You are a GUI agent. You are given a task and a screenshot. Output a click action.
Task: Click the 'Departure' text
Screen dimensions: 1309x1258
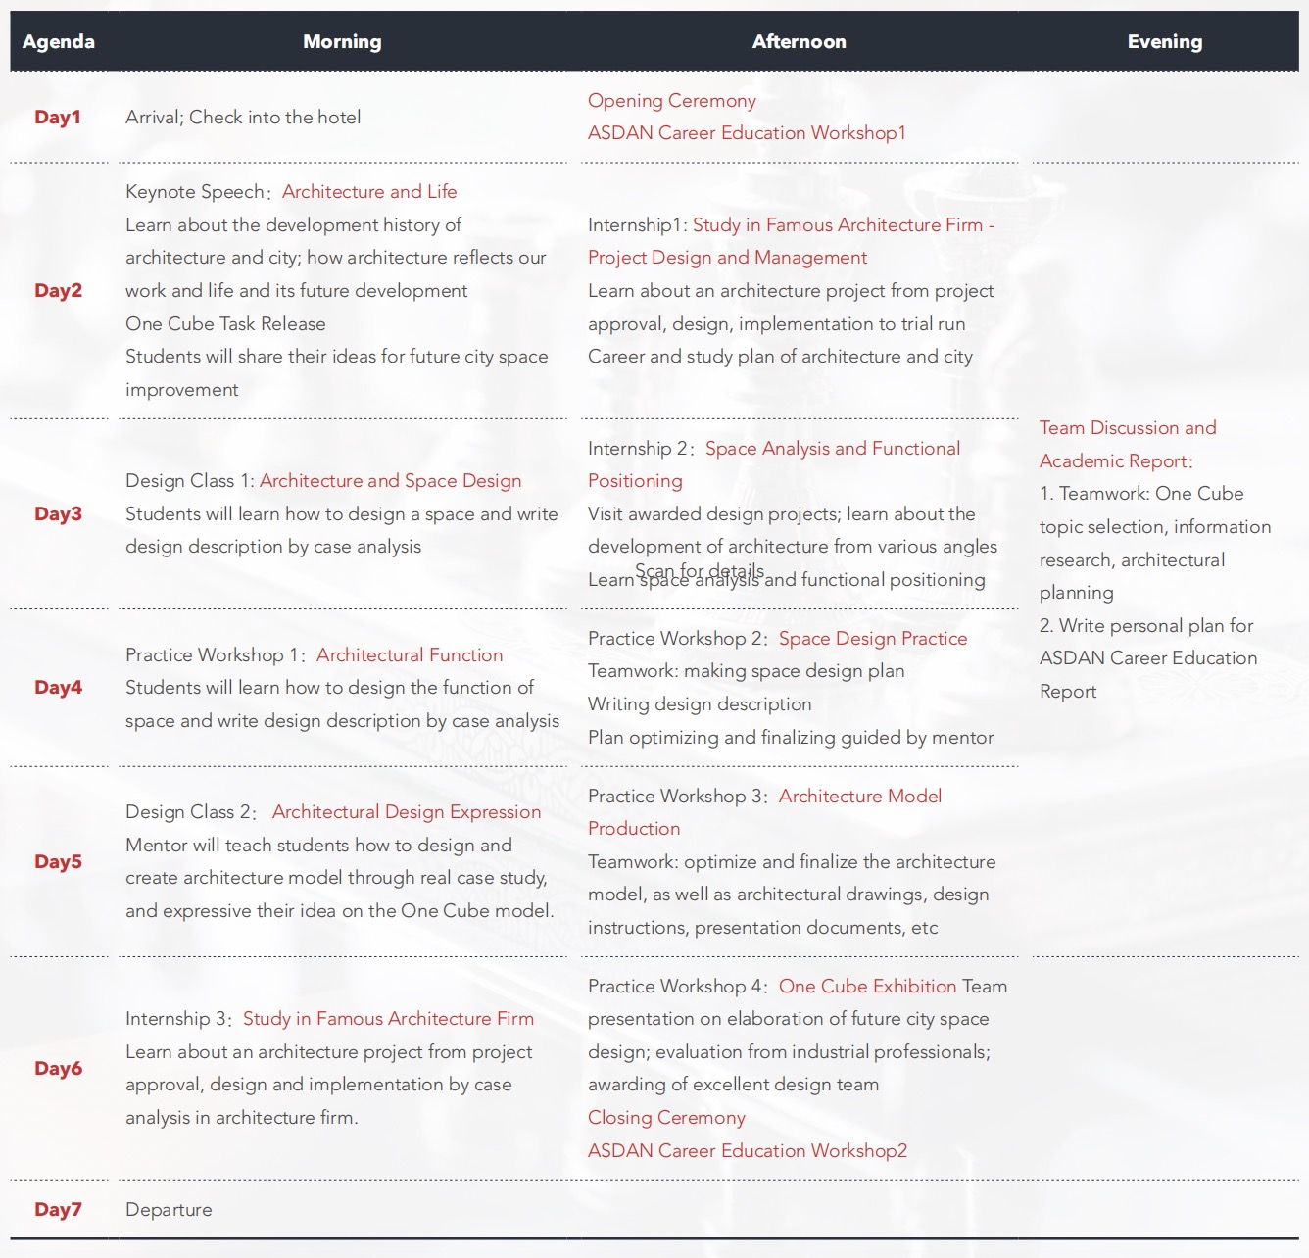(x=169, y=1210)
